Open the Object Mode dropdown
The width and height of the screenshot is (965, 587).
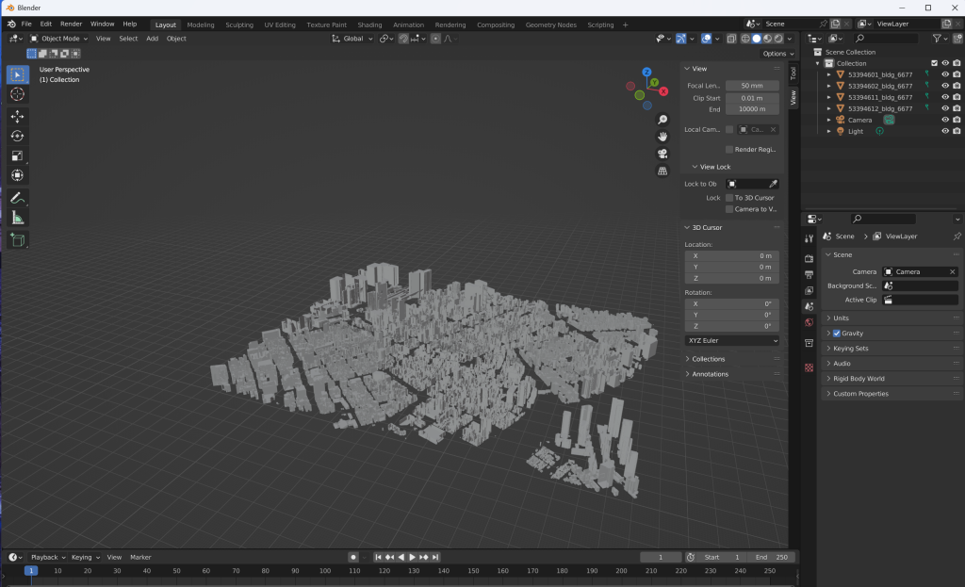(59, 39)
